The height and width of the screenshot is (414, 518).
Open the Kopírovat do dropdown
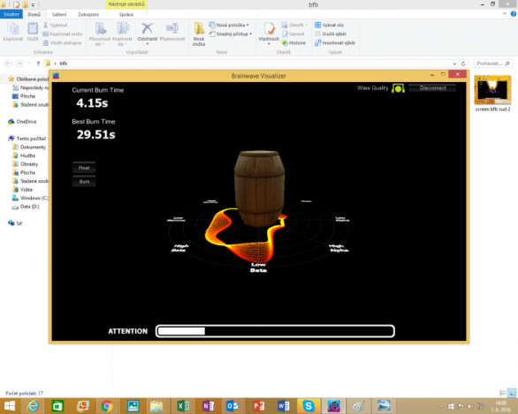[x=122, y=34]
